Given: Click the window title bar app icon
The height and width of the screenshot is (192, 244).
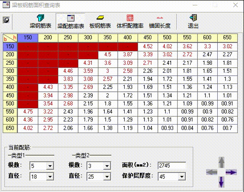Looking at the screenshot, I should tap(6, 5).
